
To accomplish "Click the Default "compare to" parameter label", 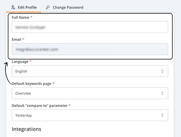I will pyautogui.click(x=40, y=105).
